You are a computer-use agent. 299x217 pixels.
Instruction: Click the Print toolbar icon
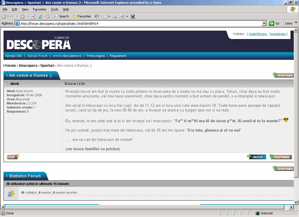pos(115,16)
